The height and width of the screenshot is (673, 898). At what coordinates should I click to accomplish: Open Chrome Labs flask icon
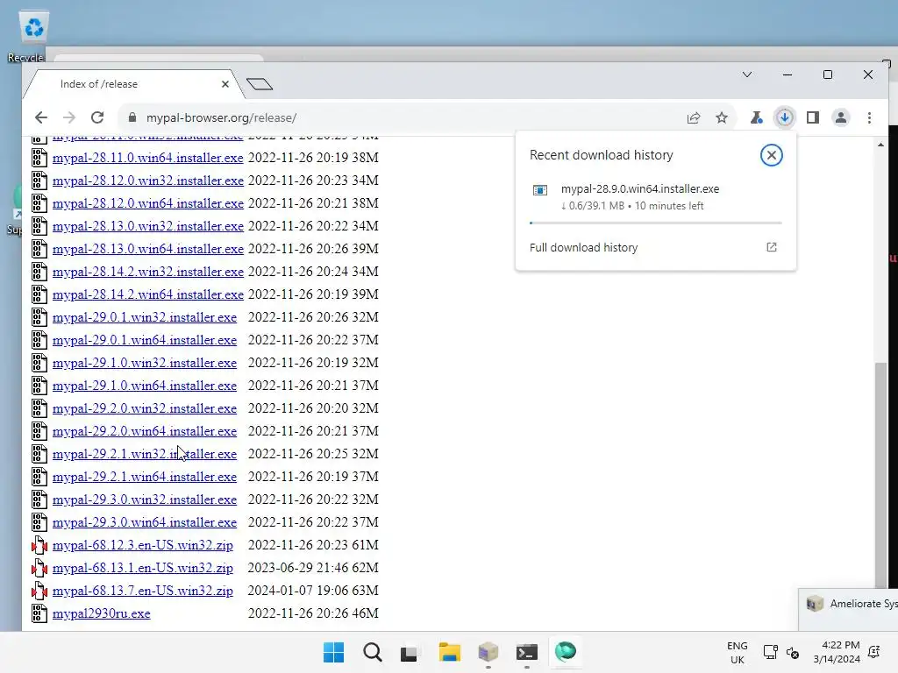(x=756, y=118)
